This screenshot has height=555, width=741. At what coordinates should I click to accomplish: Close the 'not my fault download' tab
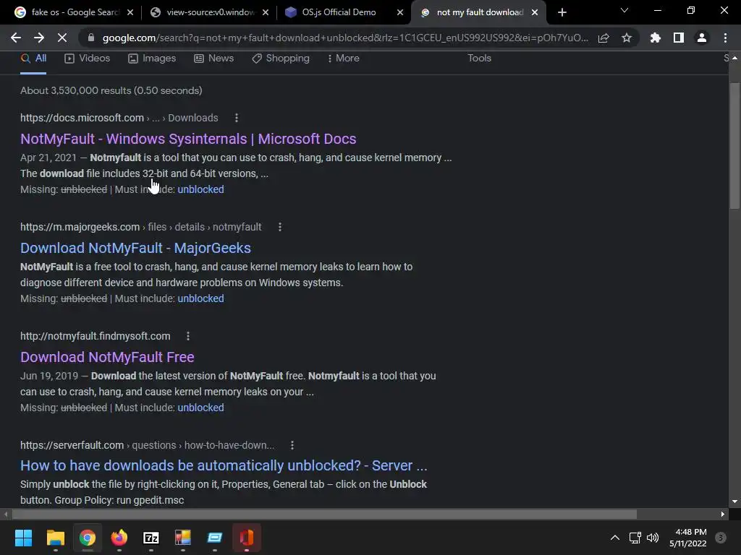coord(535,12)
